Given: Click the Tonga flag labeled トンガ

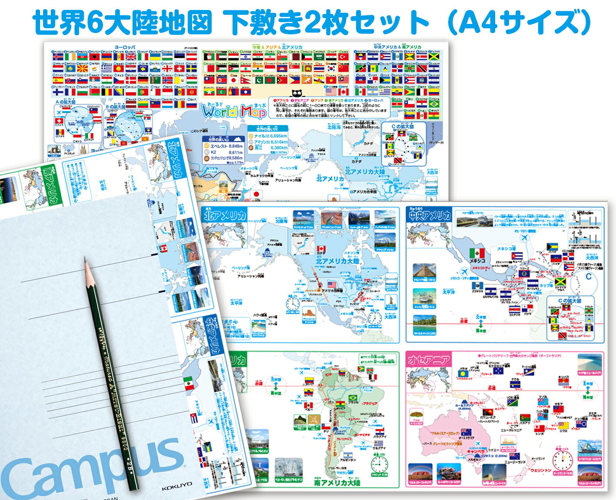Looking at the screenshot, I should pyautogui.click(x=539, y=428).
